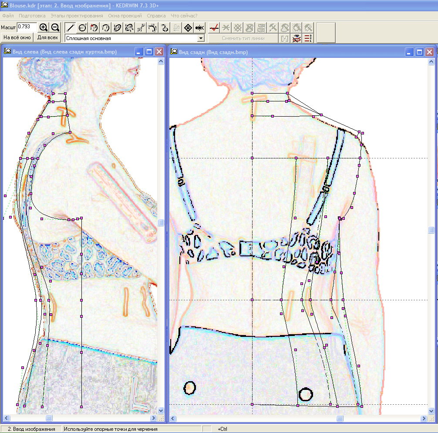Click scroll-right arrow in 'Вид слева' window
Screen dimensions: 438x433
(x=153, y=418)
